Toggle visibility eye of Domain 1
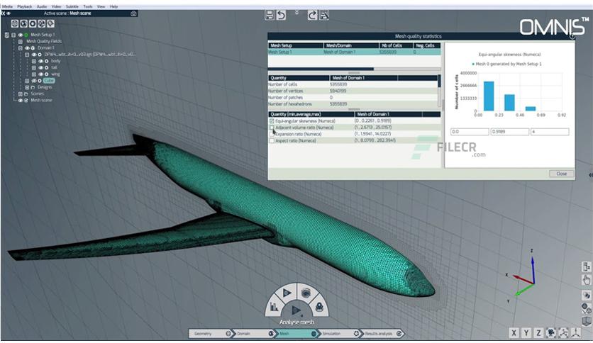Viewport: 593px width, 343px height. coord(27,48)
